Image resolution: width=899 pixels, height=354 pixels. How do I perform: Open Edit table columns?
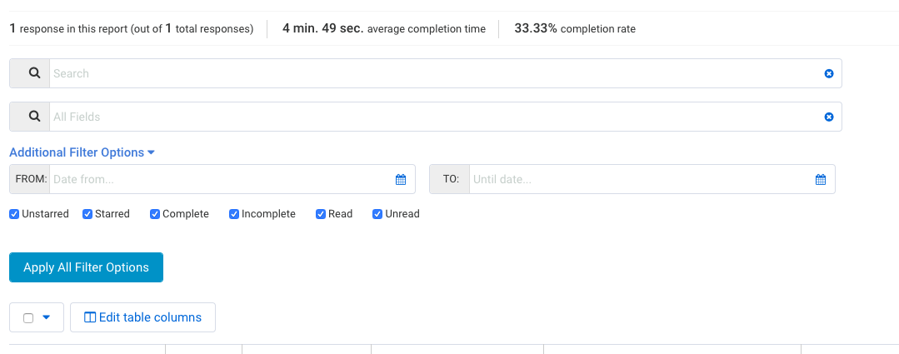coord(142,317)
